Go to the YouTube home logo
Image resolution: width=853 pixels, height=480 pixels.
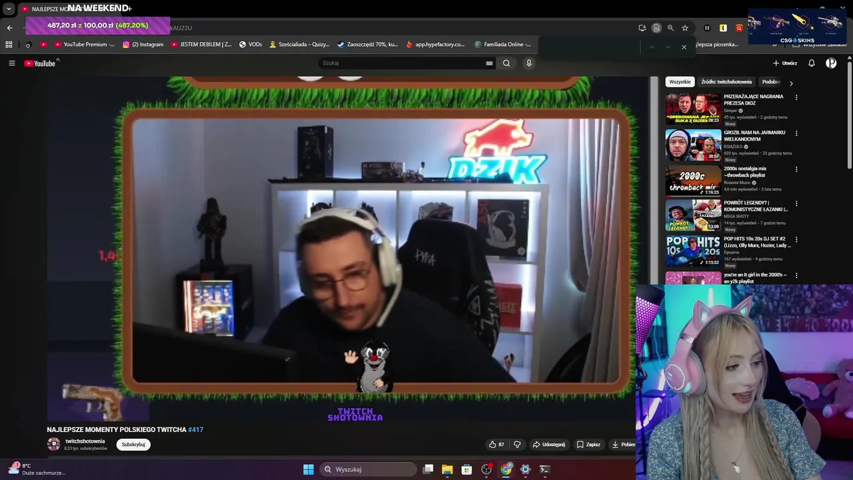[40, 63]
